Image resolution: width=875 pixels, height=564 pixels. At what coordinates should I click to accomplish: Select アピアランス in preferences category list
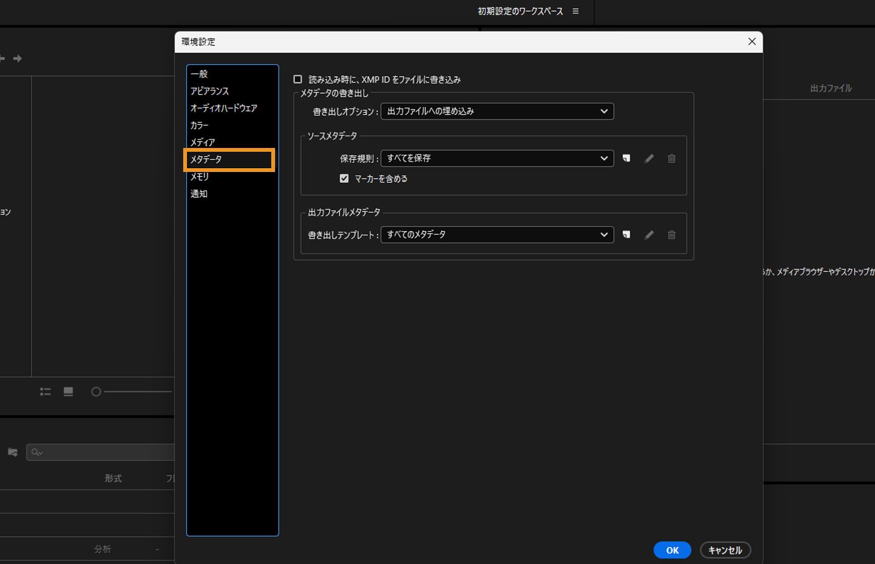tap(232, 91)
